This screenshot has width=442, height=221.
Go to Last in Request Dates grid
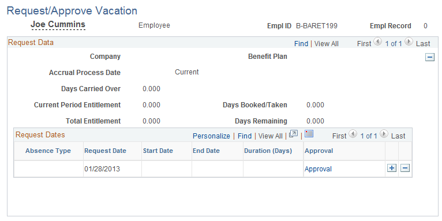click(398, 136)
